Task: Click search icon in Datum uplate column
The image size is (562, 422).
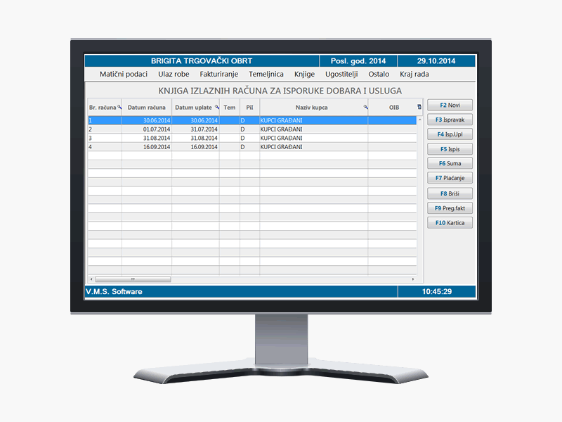Action: [216, 107]
